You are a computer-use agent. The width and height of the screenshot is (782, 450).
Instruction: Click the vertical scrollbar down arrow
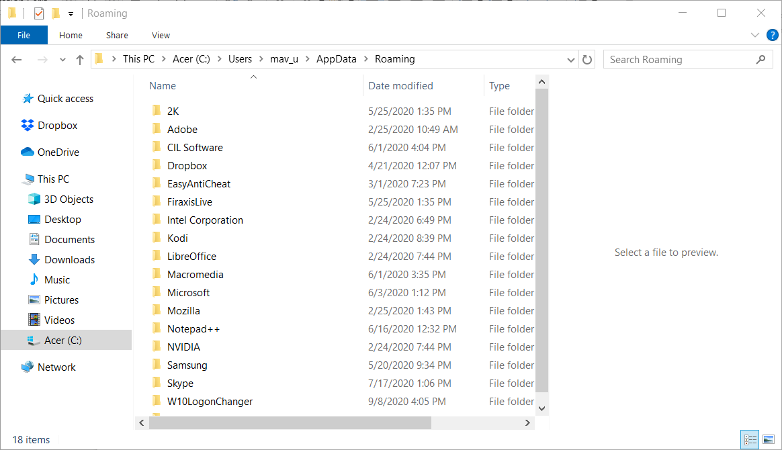pos(541,408)
